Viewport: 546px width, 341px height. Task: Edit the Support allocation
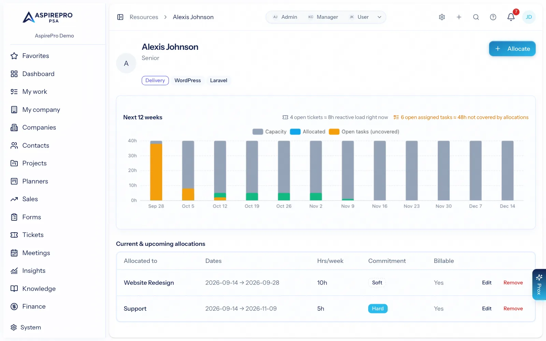click(487, 309)
